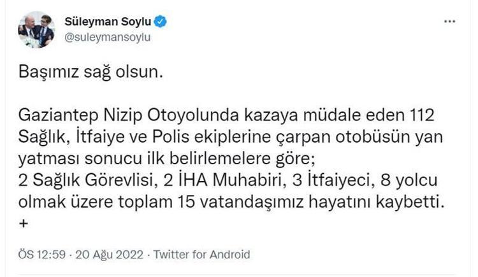Open Süleyman Soylu's profile photo

(x=36, y=29)
